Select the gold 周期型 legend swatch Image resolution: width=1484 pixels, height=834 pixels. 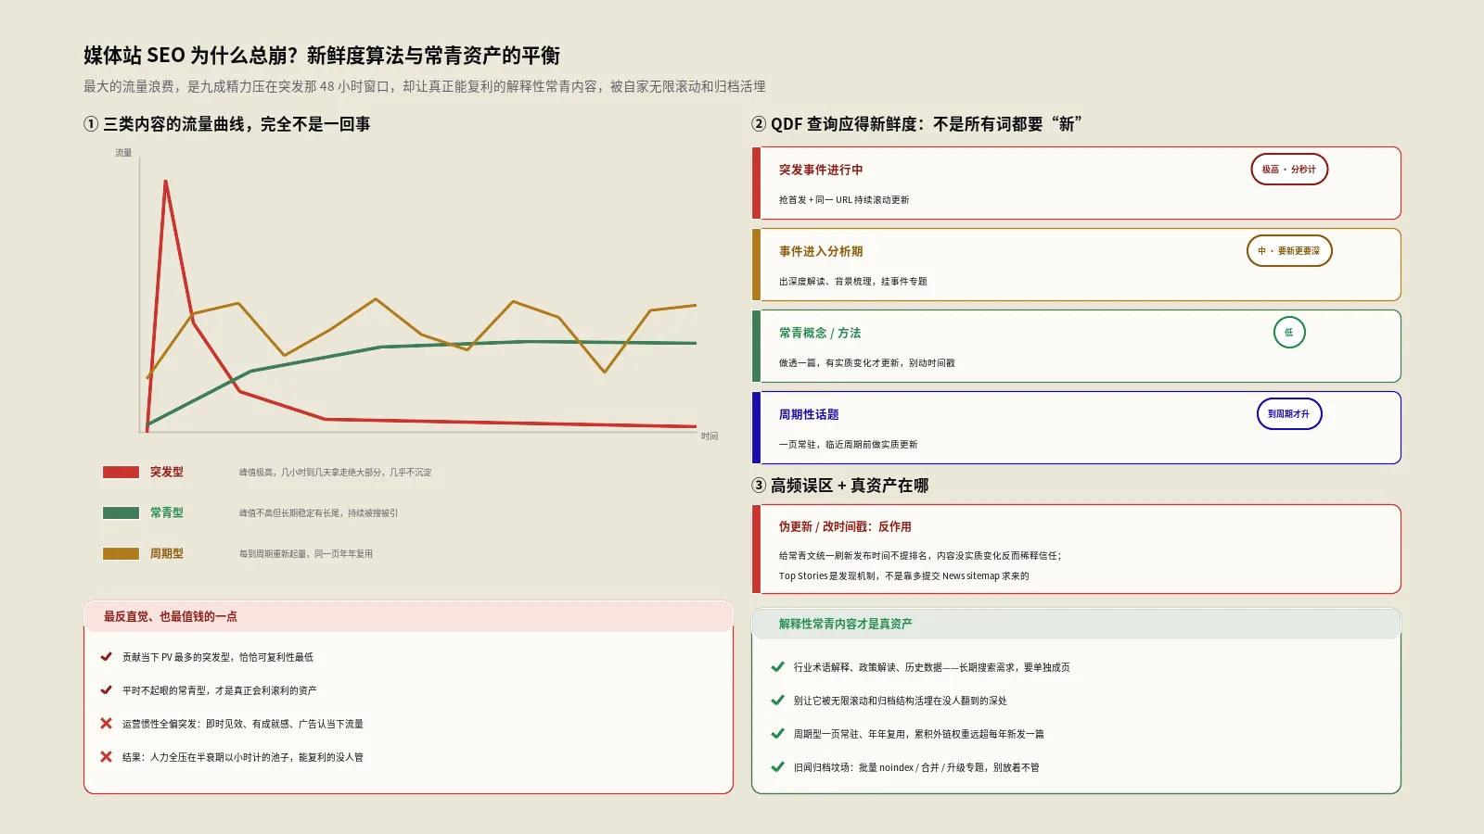tap(121, 553)
